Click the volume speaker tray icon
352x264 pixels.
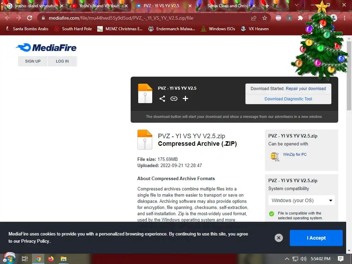tap(304, 259)
